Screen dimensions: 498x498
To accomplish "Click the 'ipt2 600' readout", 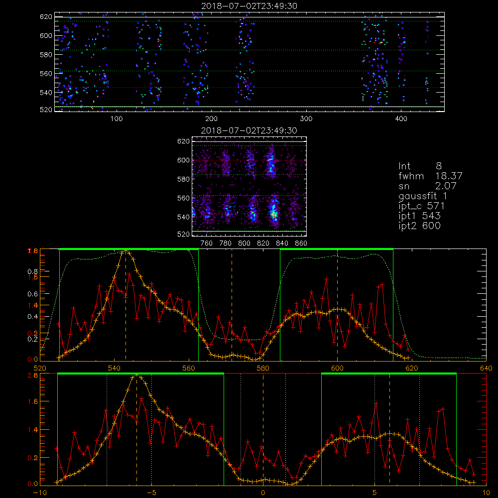I will (419, 226).
